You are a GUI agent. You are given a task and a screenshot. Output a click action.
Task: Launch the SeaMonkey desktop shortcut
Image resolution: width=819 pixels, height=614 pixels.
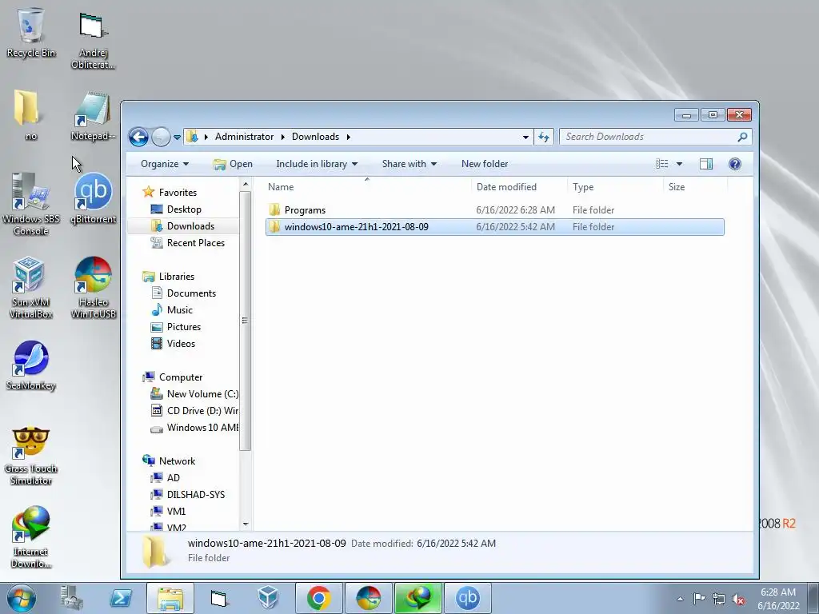[31, 365]
